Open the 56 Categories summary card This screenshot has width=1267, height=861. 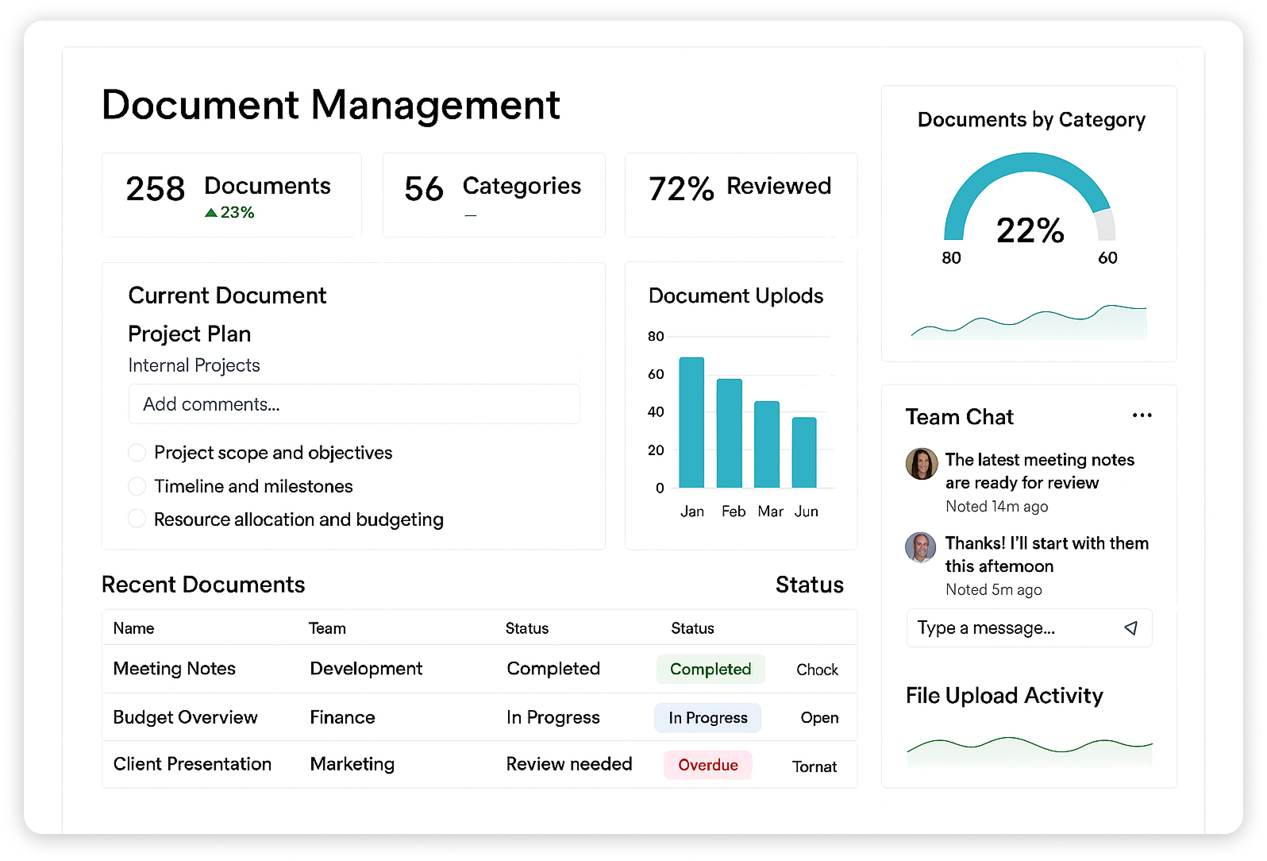[493, 195]
